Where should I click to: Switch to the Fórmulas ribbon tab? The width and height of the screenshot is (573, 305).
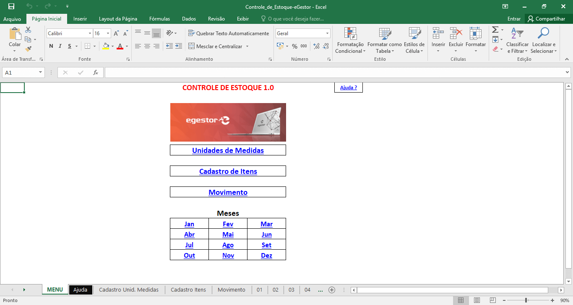(159, 19)
